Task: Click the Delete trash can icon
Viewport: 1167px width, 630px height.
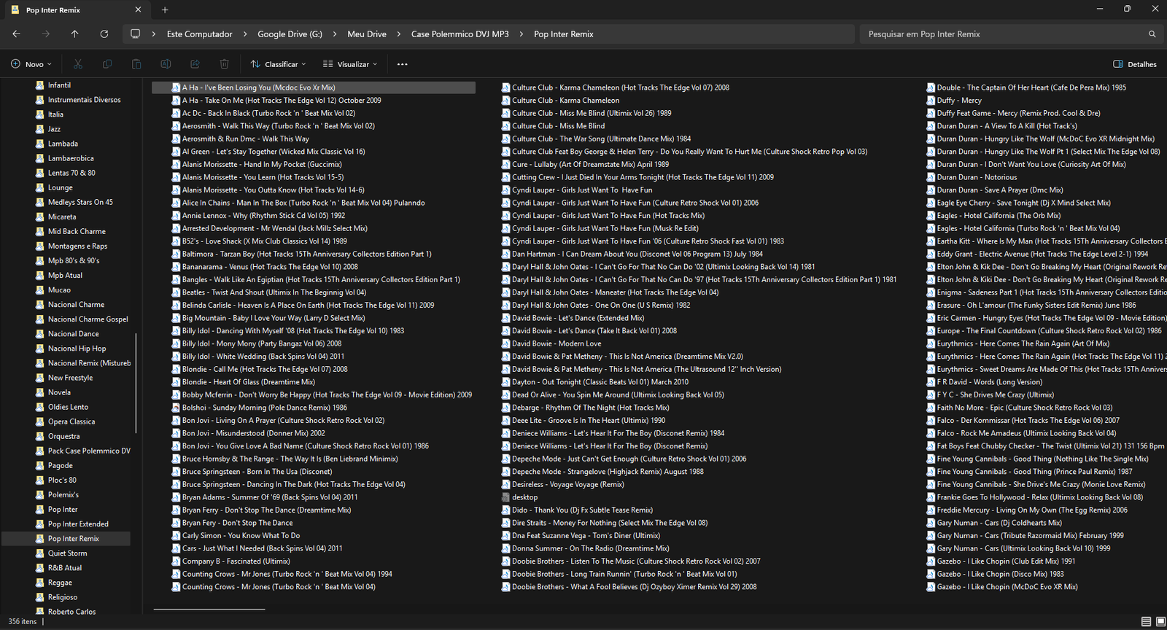Action: click(x=224, y=64)
